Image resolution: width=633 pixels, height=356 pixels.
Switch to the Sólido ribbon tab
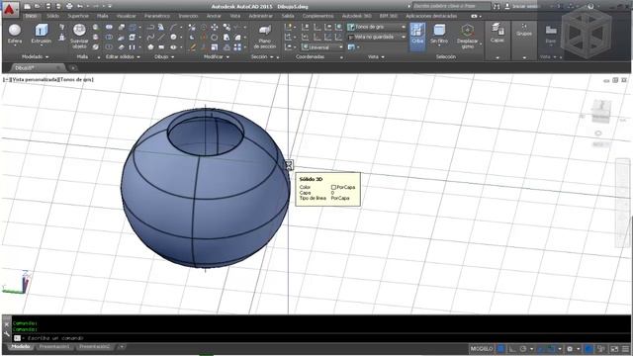click(52, 16)
